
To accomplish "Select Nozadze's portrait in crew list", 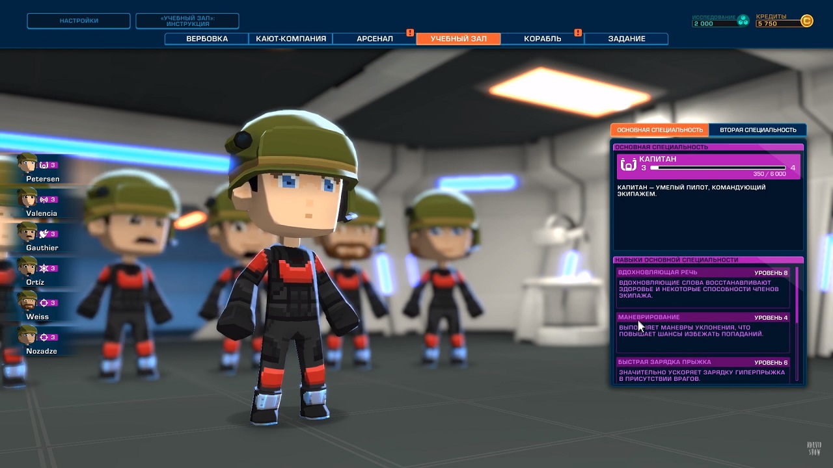I will (27, 336).
